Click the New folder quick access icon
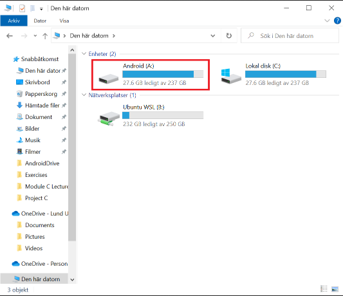The image size is (343, 296). coord(32,8)
